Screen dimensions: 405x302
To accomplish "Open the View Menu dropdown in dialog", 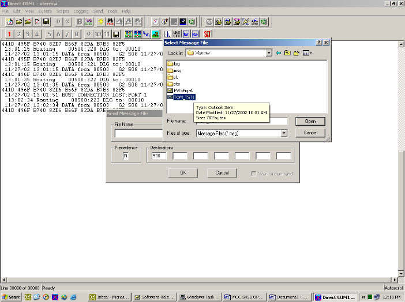I will coord(307,53).
